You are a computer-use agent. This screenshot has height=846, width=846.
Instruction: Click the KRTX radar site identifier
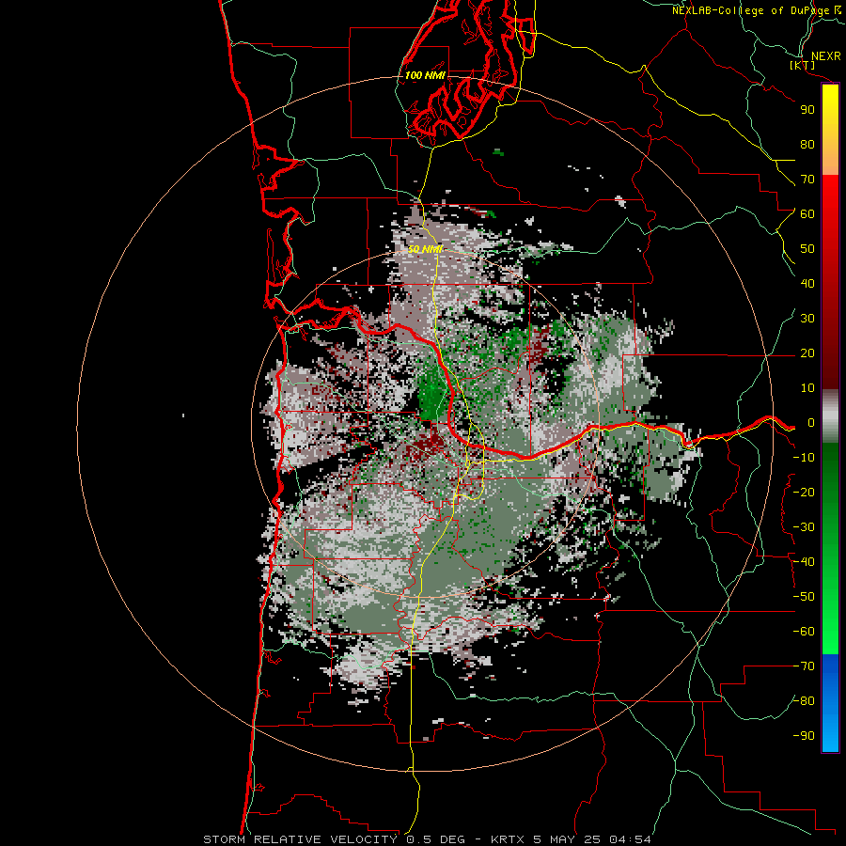509,839
